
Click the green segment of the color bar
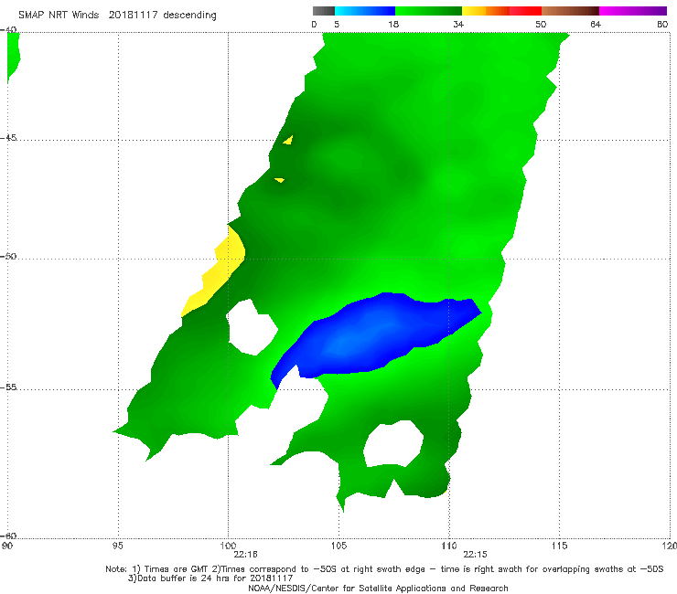point(428,11)
